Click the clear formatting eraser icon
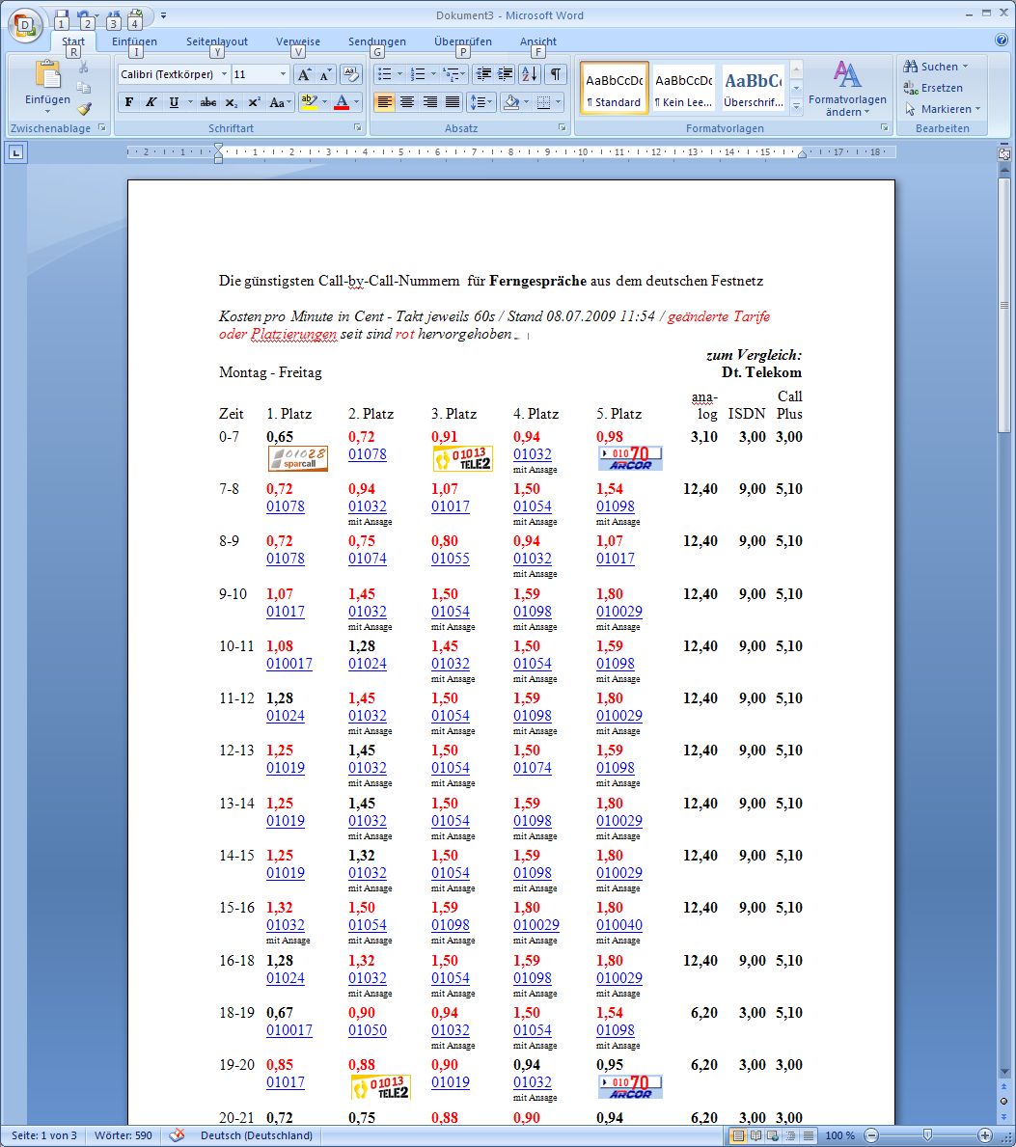The width and height of the screenshot is (1016, 1147). [x=351, y=74]
